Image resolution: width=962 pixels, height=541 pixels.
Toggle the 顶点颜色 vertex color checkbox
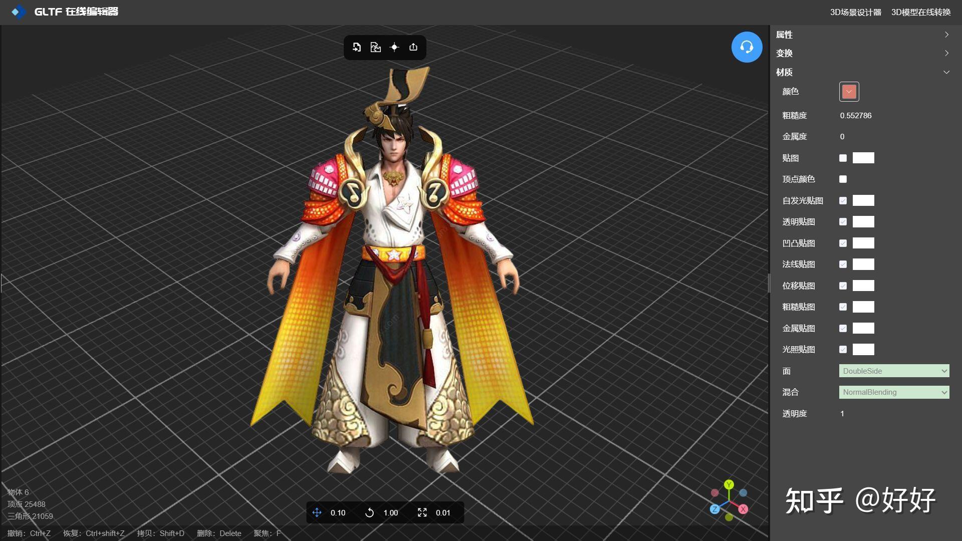tap(843, 179)
